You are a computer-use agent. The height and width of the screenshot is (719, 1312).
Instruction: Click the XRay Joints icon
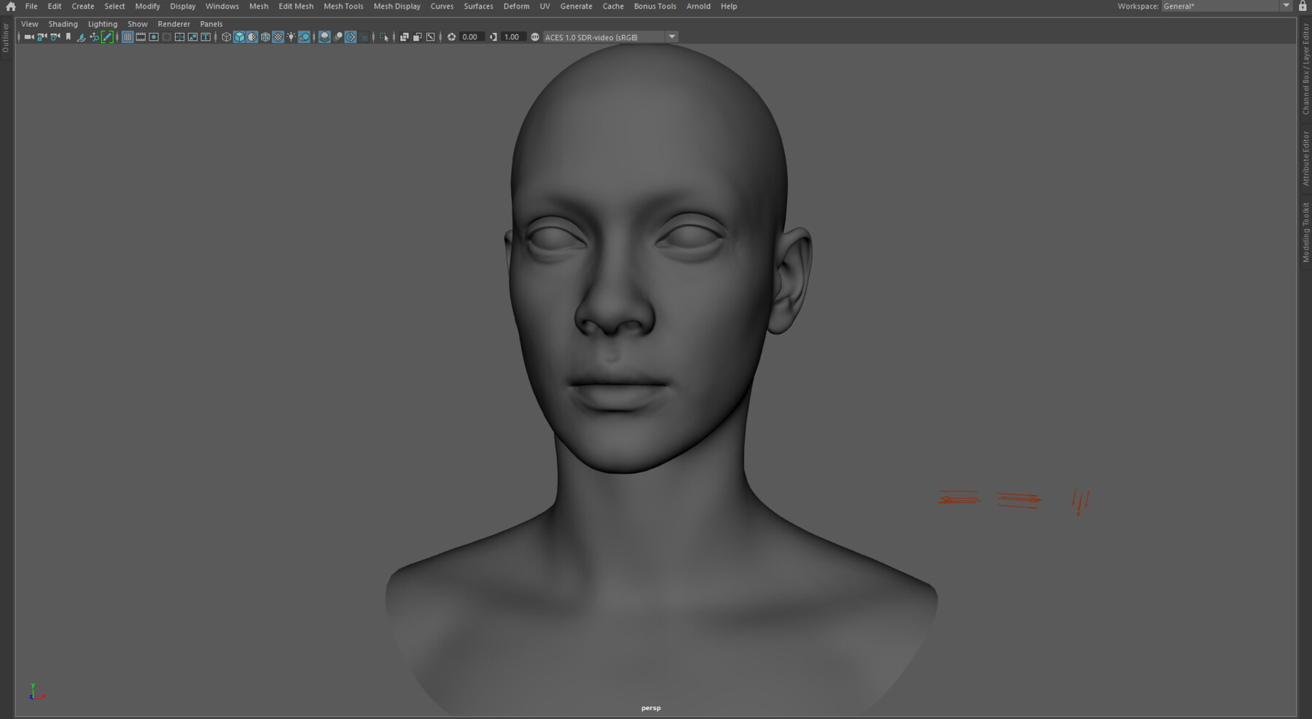pyautogui.click(x=431, y=37)
